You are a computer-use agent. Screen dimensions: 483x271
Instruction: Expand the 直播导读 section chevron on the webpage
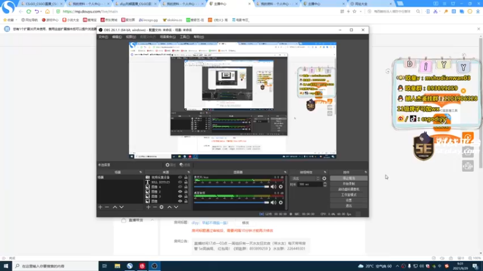click(152, 220)
